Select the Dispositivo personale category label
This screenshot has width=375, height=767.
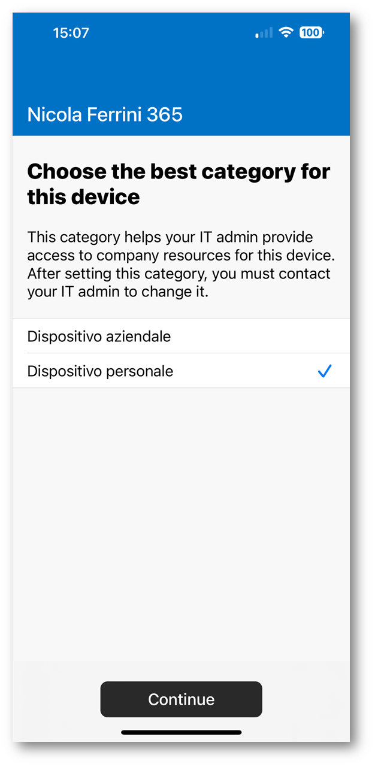coord(100,371)
